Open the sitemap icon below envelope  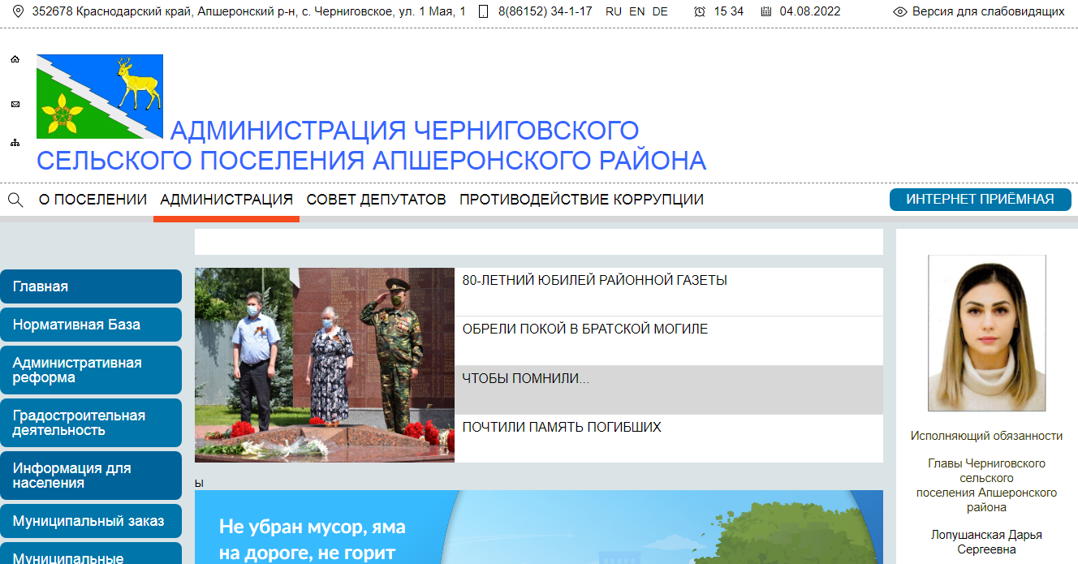15,142
